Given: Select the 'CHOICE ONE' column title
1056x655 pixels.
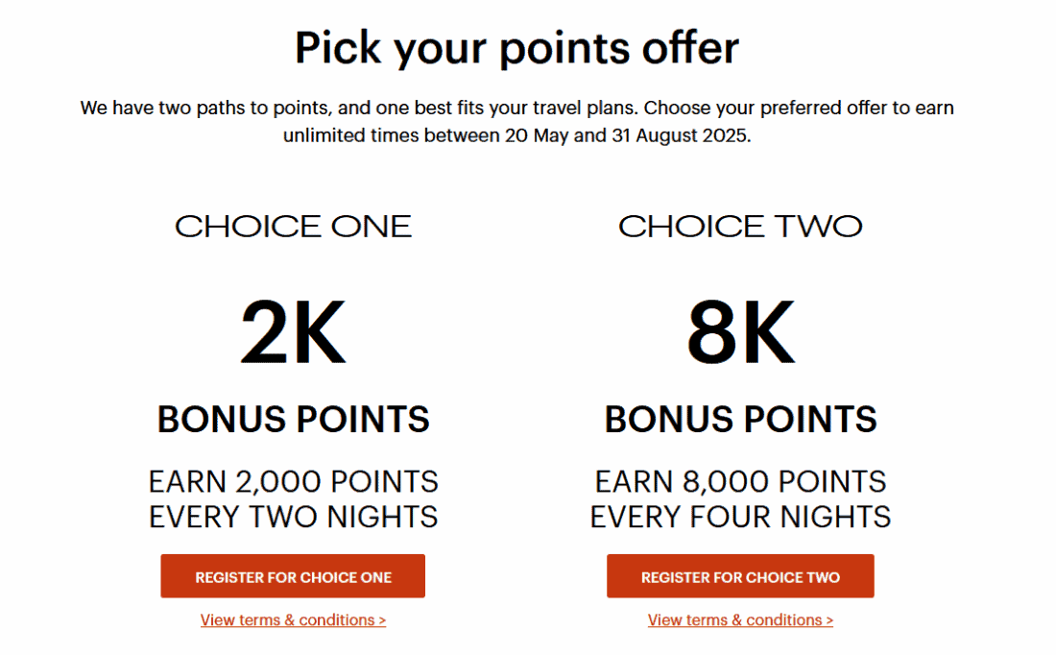Looking at the screenshot, I should (x=293, y=227).
